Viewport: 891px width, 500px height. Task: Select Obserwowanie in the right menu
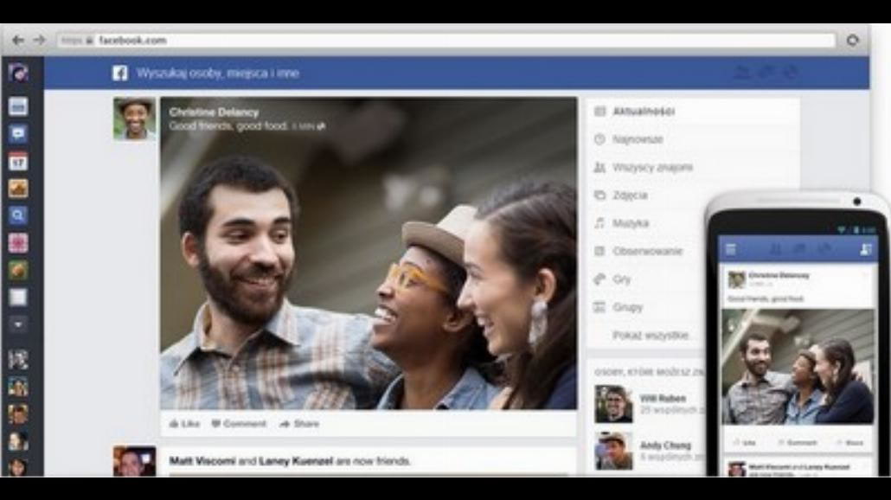(x=648, y=251)
